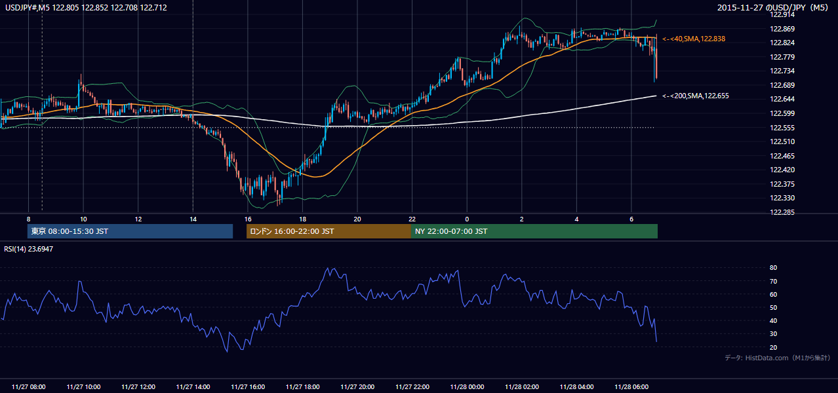Click price axis value 122.465
The height and width of the screenshot is (393, 838).
[783, 156]
